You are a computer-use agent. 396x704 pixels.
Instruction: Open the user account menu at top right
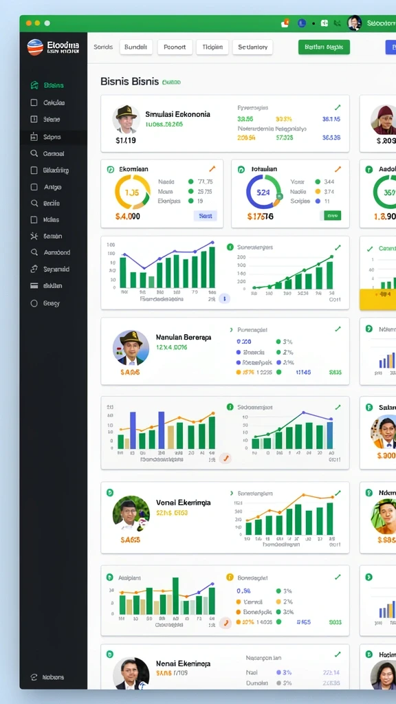pyautogui.click(x=354, y=23)
